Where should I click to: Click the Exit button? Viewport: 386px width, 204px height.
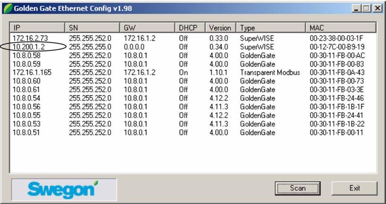coord(354,188)
